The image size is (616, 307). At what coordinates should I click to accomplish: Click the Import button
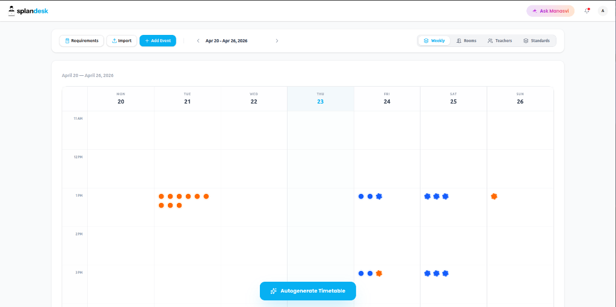[x=122, y=41]
